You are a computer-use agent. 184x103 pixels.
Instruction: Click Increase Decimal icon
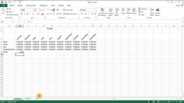pyautogui.click(x=93, y=14)
